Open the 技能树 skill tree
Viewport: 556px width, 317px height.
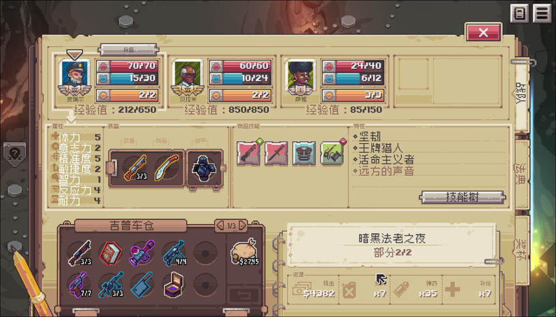pos(462,197)
